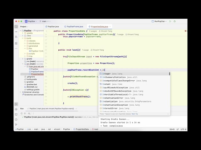Choose Integer java.lang completion
Screen dimensions: 201x150
(x=134, y=74)
